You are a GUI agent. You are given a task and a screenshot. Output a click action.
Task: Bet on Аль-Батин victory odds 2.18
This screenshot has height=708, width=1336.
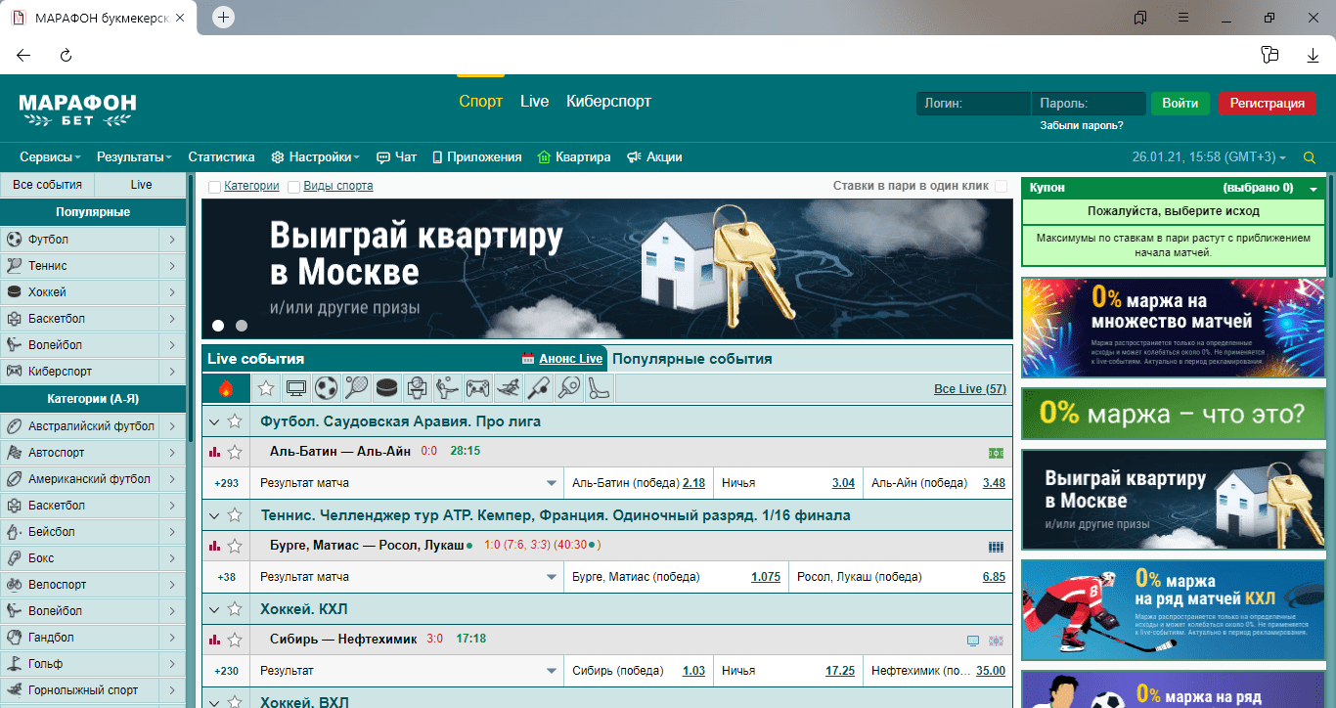coord(693,483)
